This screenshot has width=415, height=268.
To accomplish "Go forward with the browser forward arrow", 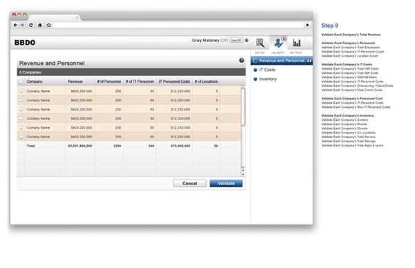I will (x=22, y=25).
